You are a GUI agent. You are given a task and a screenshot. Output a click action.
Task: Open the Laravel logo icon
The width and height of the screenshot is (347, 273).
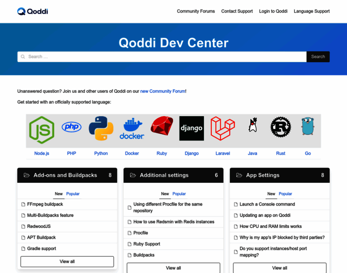tap(223, 128)
